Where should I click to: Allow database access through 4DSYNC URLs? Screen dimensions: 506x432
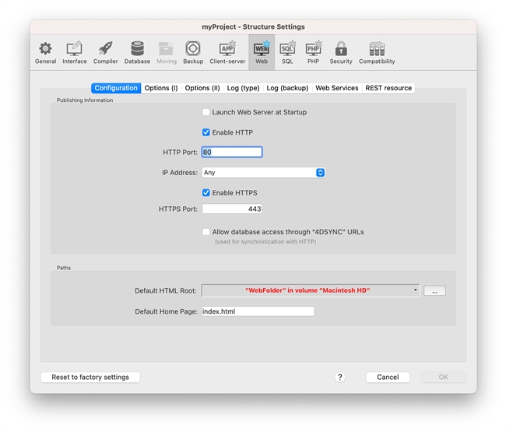tap(206, 232)
